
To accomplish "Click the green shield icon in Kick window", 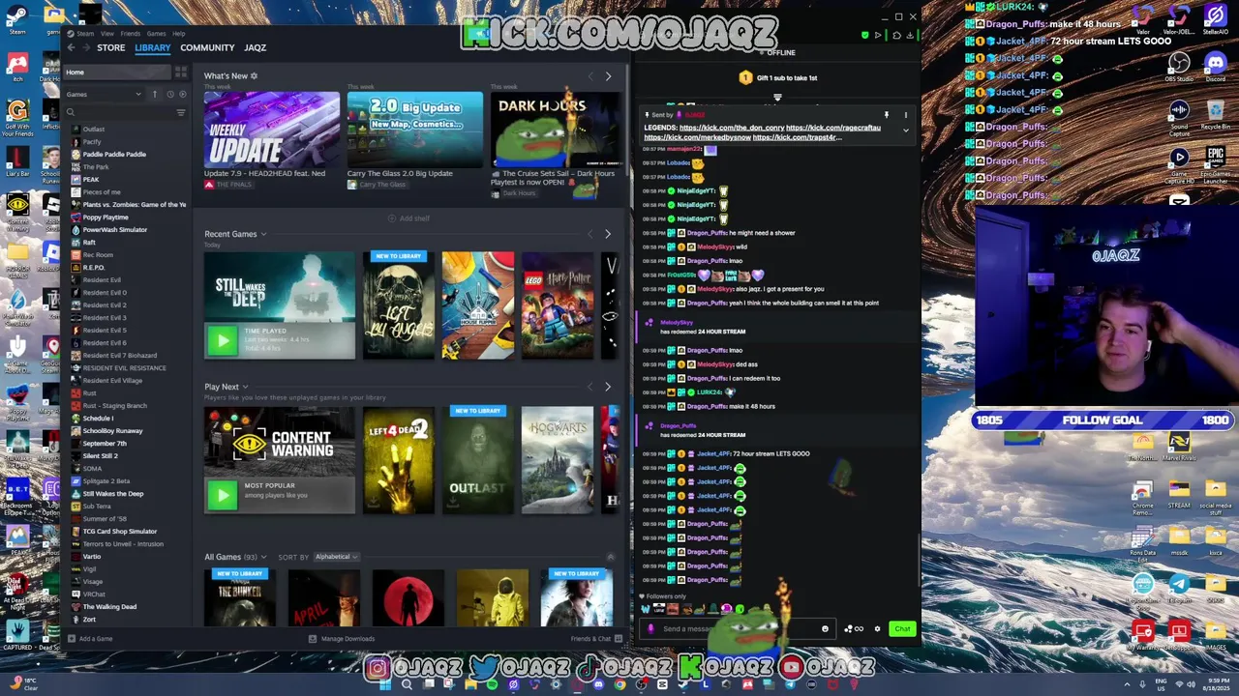I will point(864,36).
